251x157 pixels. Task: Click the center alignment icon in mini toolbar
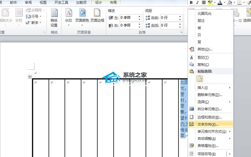coord(204,3)
